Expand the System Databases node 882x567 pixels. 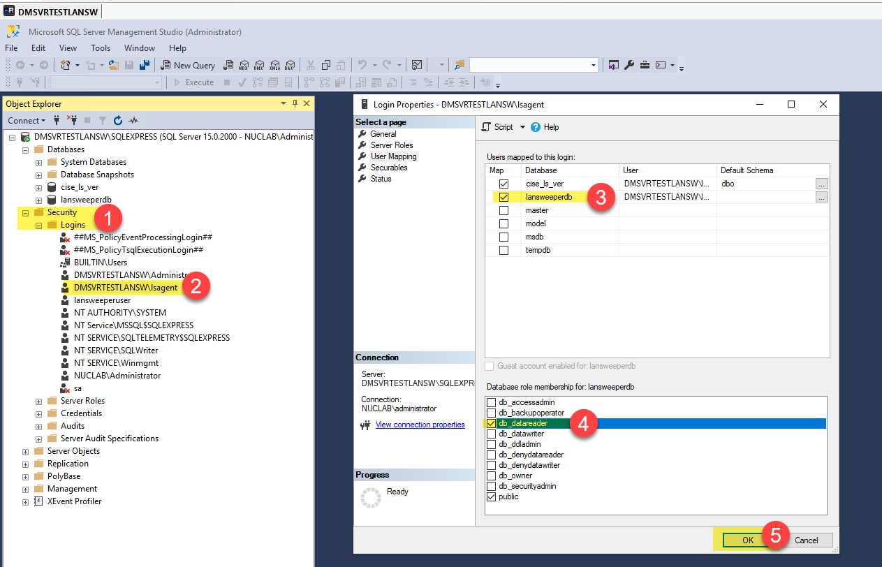[39, 162]
